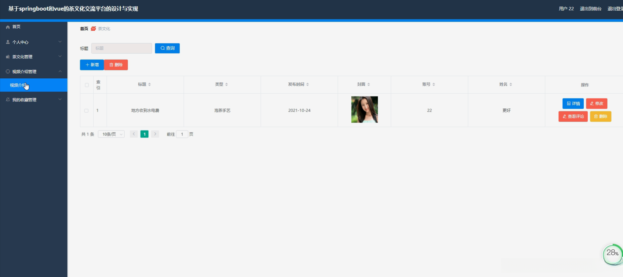Click the 用户 22 label in the header

click(x=566, y=9)
